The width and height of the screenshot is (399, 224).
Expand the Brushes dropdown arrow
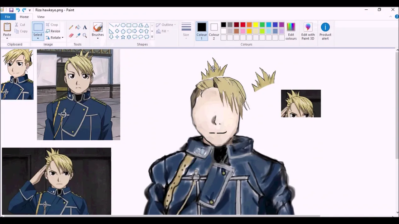(98, 38)
